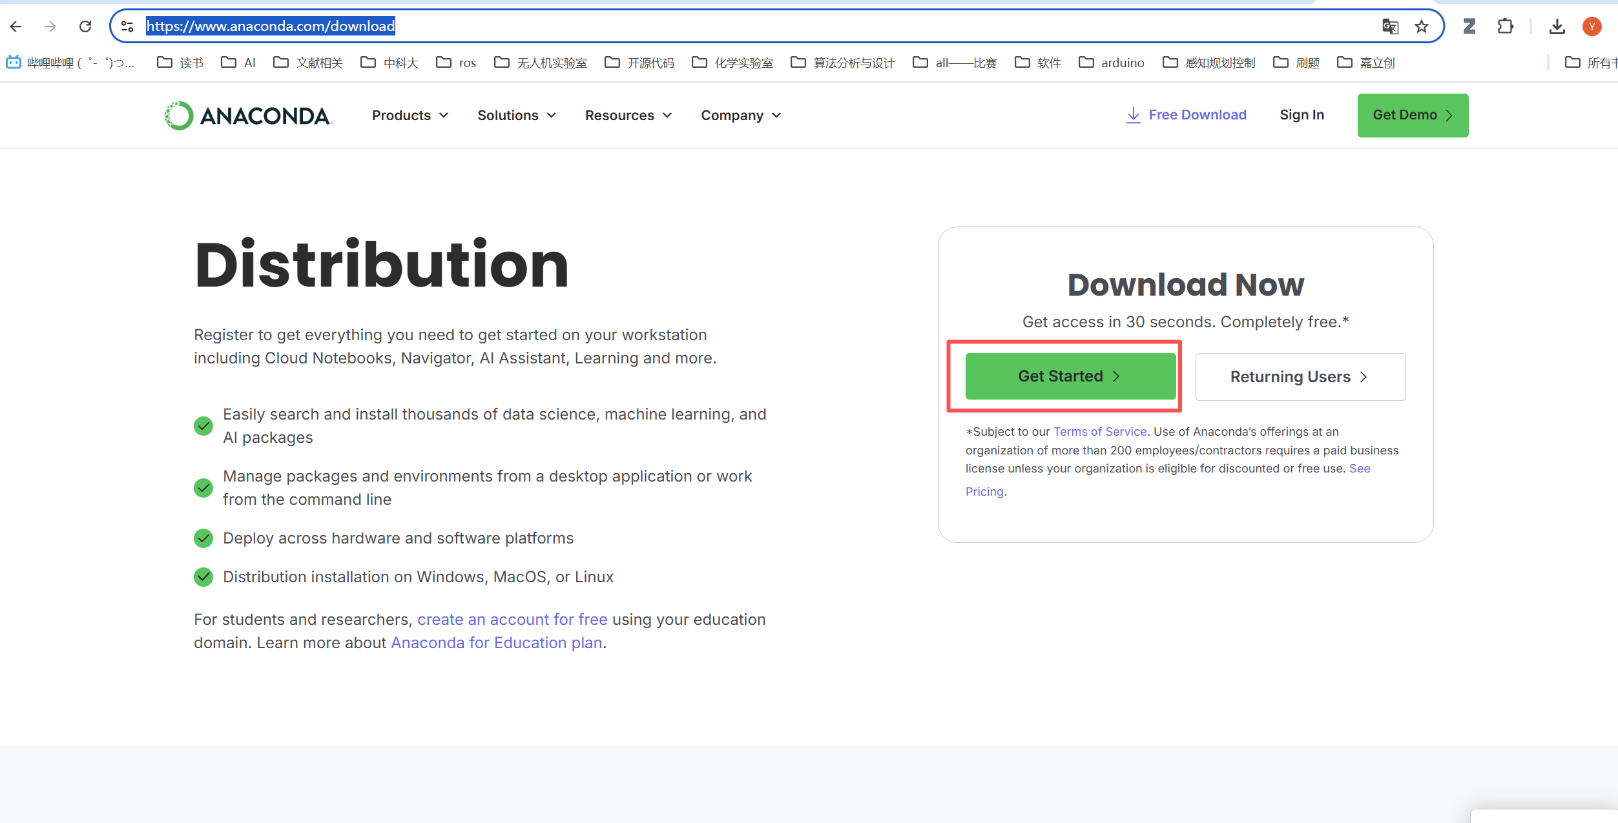
Task: Click the site information icon in address bar
Action: click(127, 26)
